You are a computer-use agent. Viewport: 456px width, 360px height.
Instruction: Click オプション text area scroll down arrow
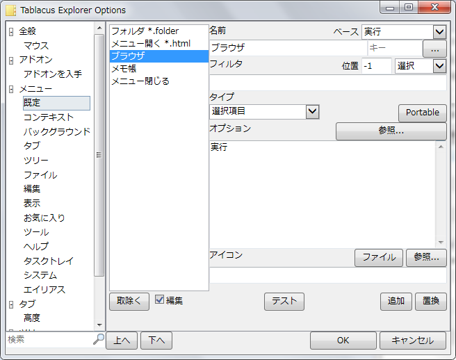[x=441, y=243]
